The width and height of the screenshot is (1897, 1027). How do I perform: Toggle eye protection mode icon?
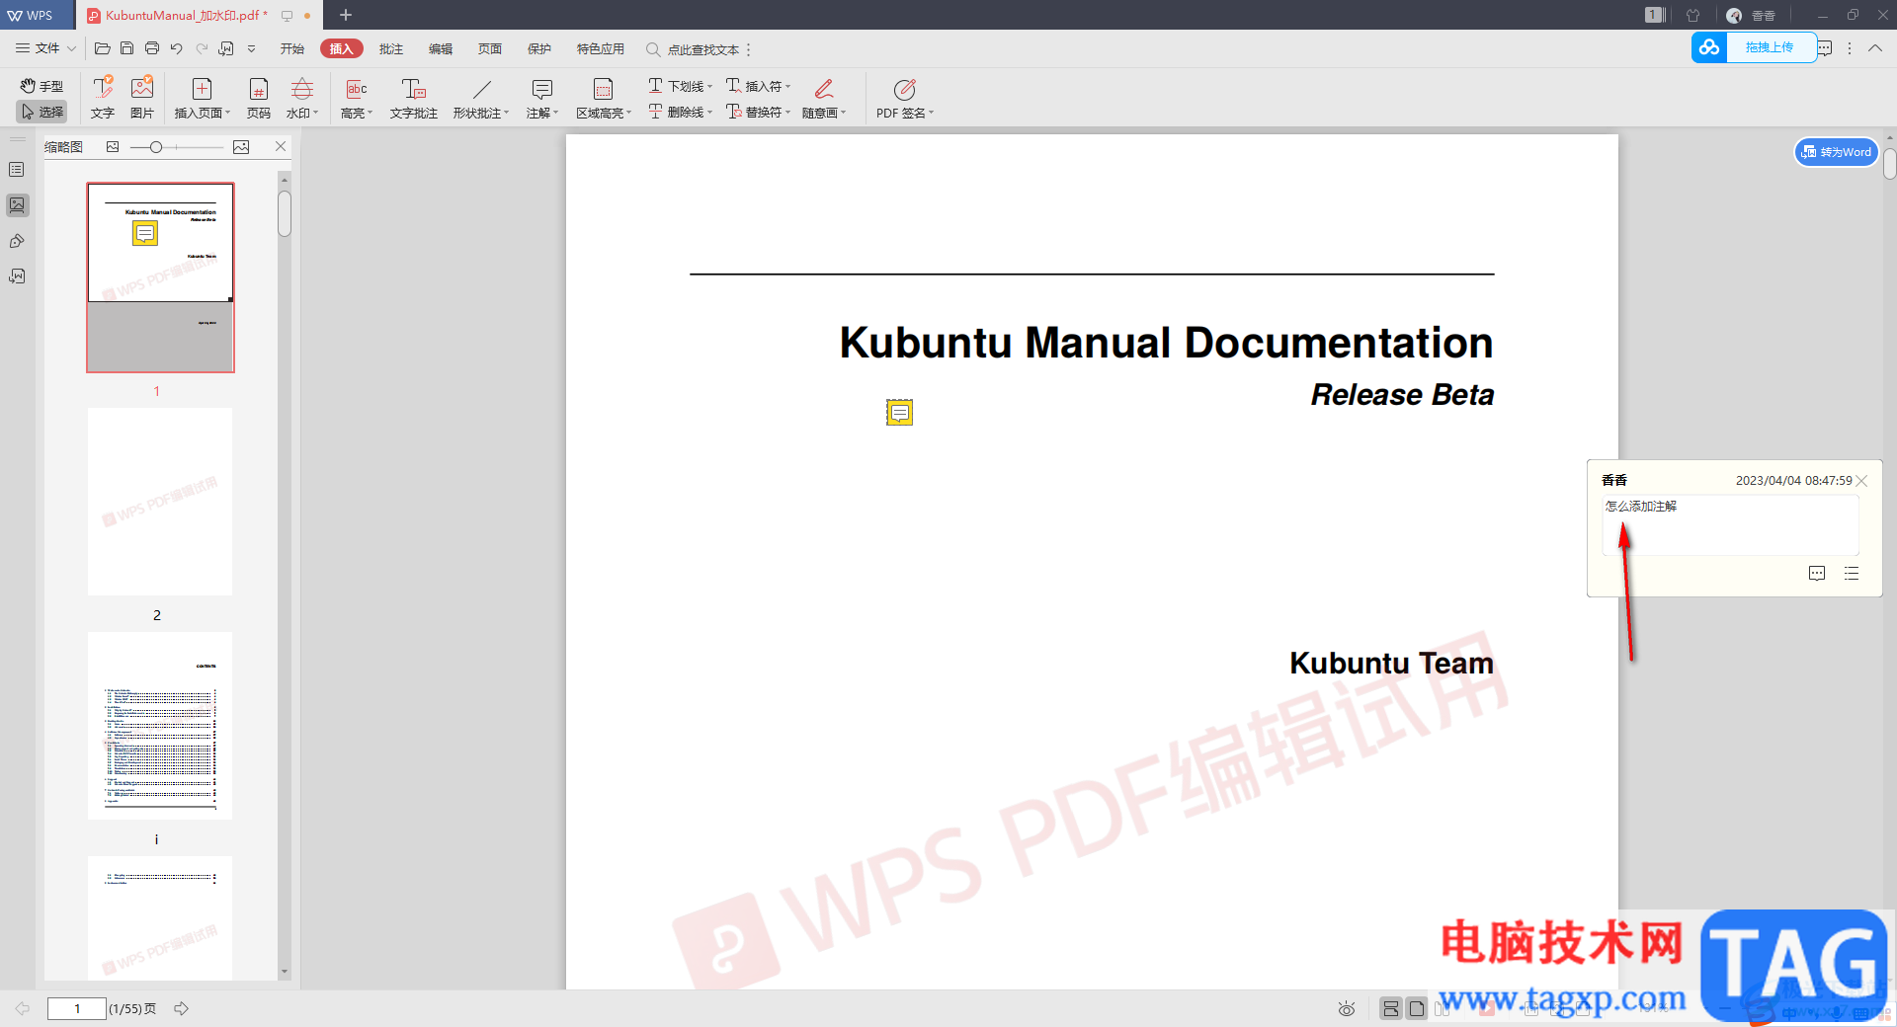[x=1346, y=1008]
